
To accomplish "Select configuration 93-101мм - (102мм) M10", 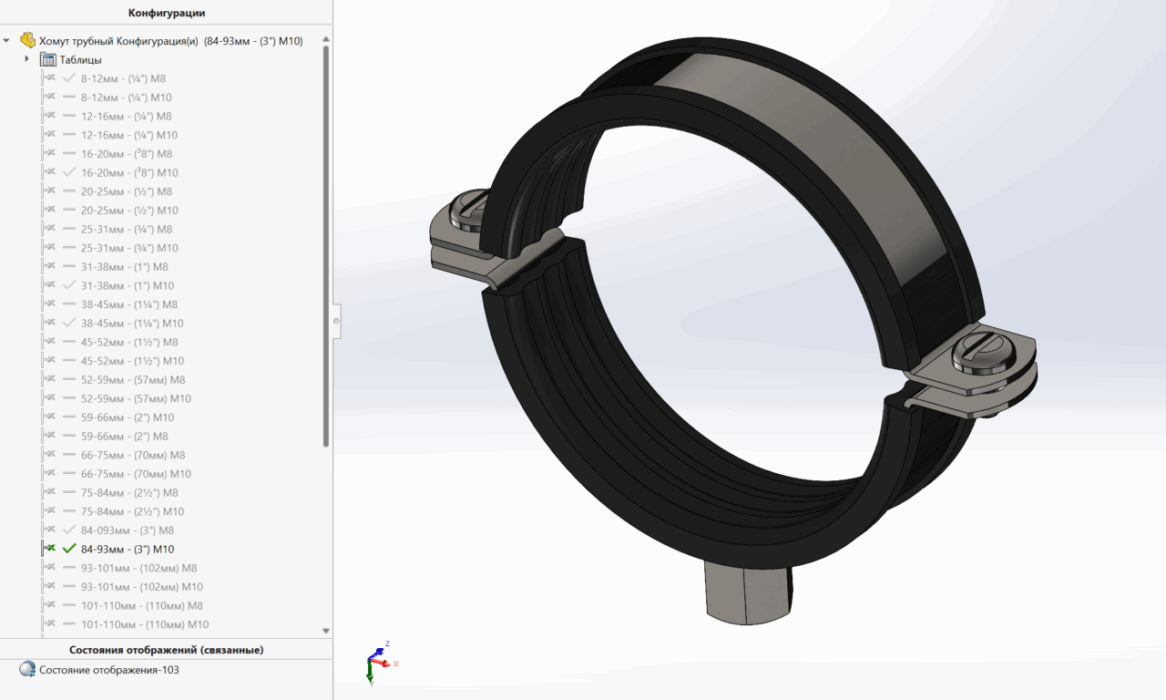I will 141,587.
